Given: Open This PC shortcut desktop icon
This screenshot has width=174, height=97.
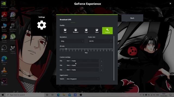Looking at the screenshot, I should point(4,27).
